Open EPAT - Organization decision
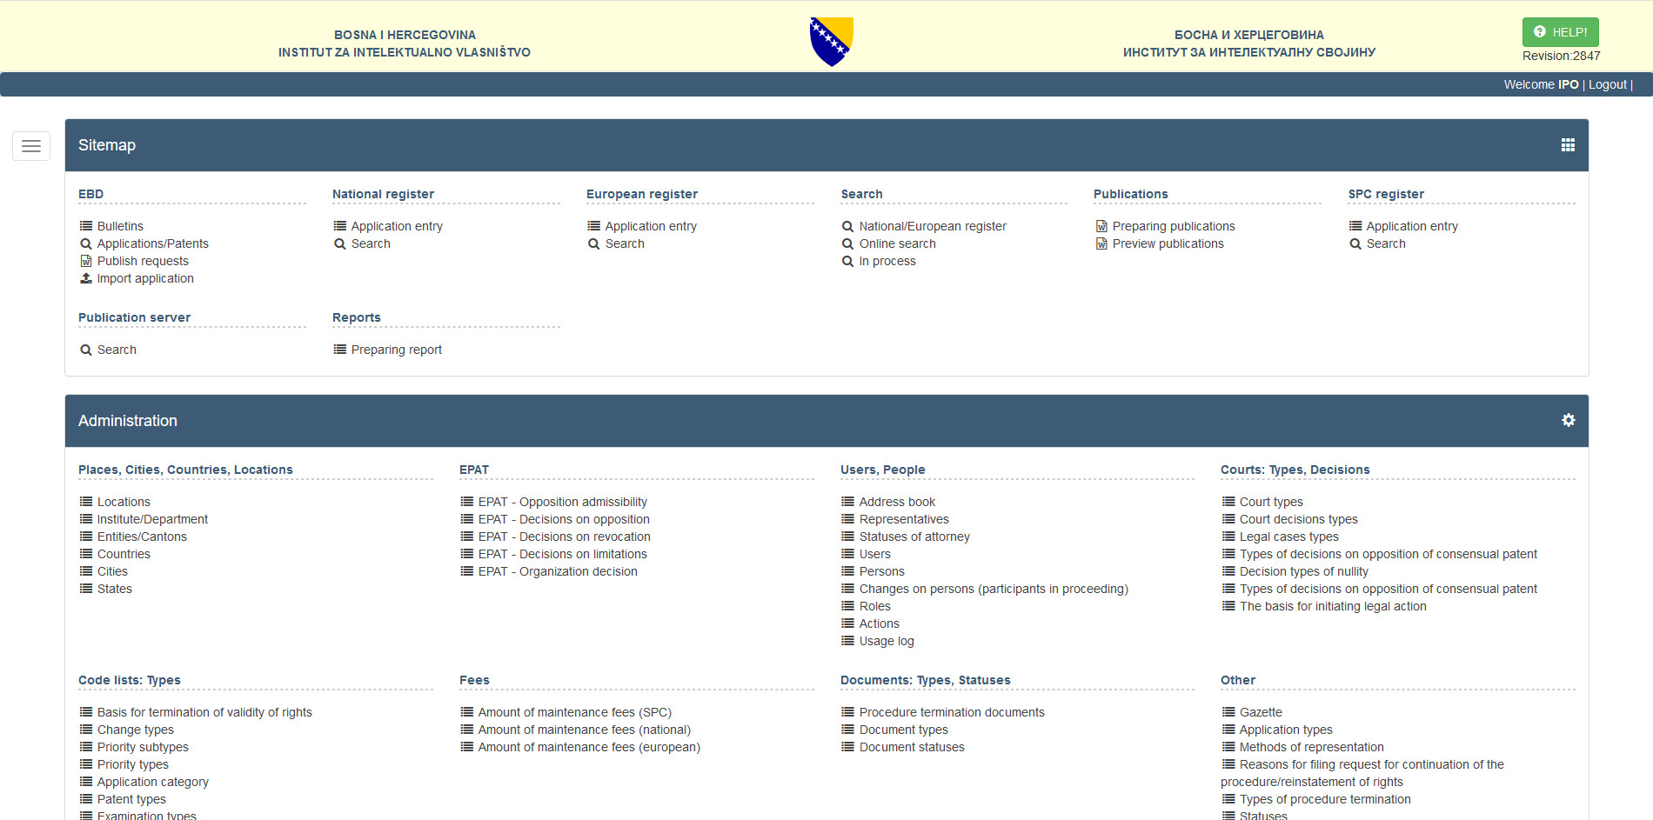Screen dimensions: 1653x820 [x=558, y=571]
